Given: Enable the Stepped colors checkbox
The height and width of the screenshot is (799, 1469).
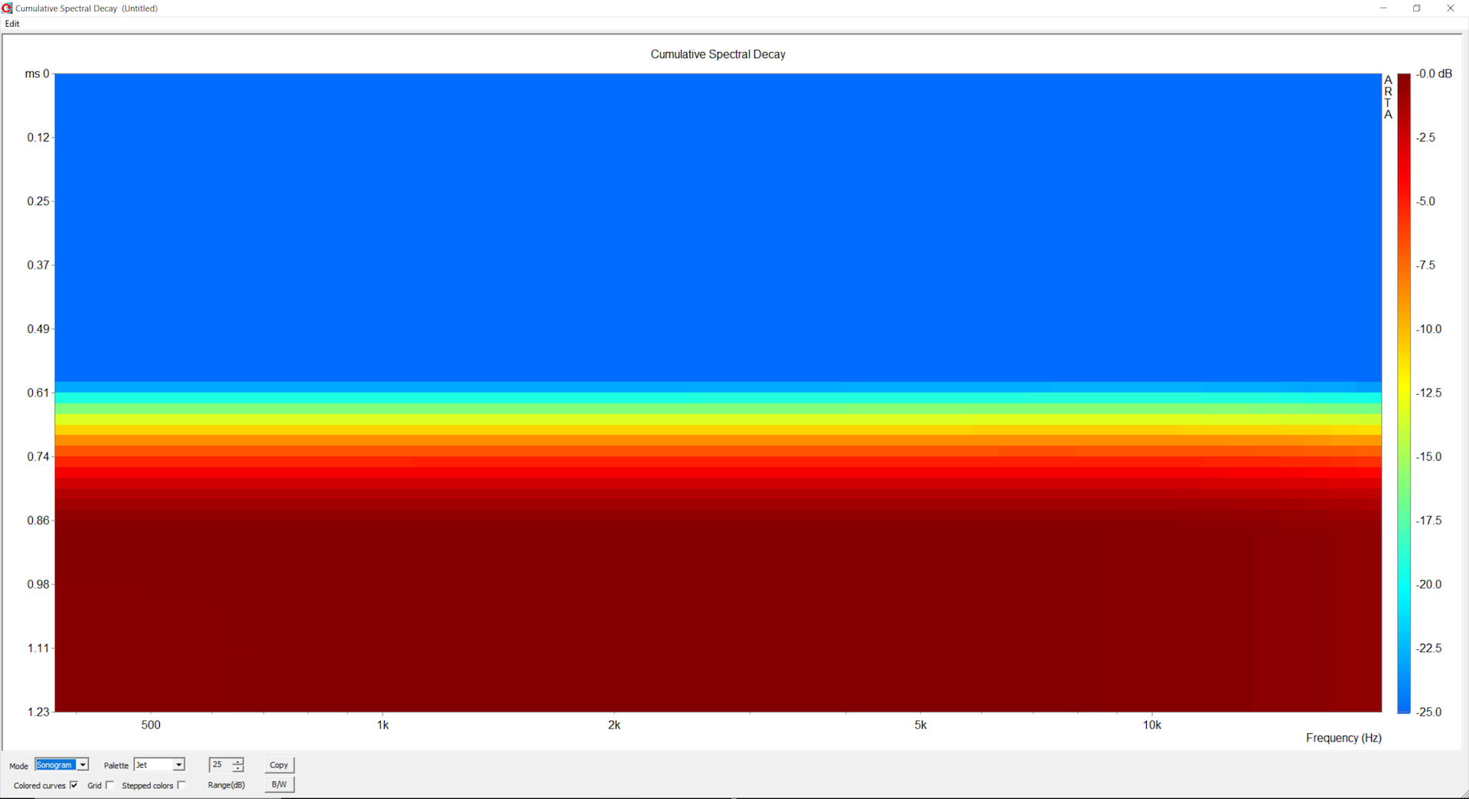Looking at the screenshot, I should pos(181,785).
